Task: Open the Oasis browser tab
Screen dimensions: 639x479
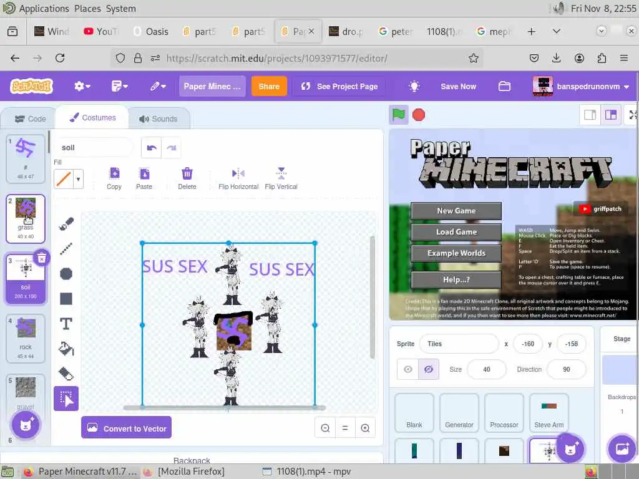Action: (x=151, y=31)
